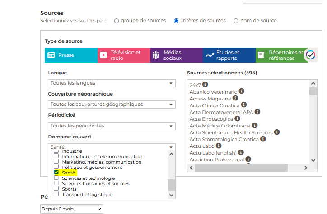The height and width of the screenshot is (214, 327).
Task: Select the "groupe de sources" radio button
Action: pos(117,21)
